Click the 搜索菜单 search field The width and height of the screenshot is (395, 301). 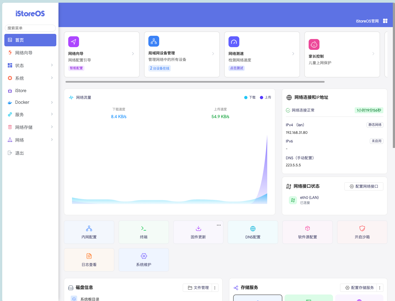click(30, 28)
